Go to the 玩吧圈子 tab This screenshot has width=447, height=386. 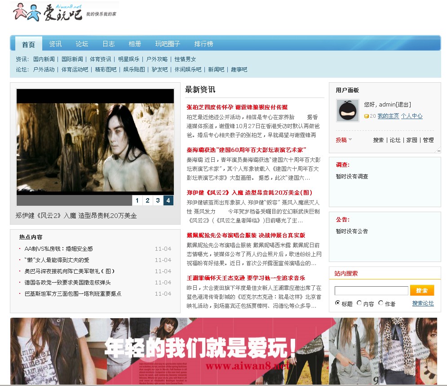click(168, 44)
